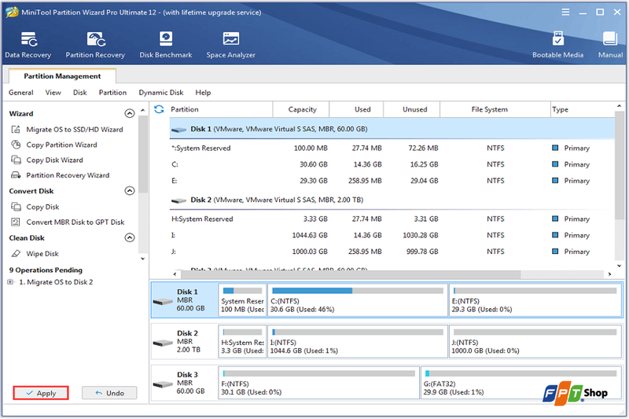
Task: Open the hamburger menu in title bar
Action: coord(565,12)
